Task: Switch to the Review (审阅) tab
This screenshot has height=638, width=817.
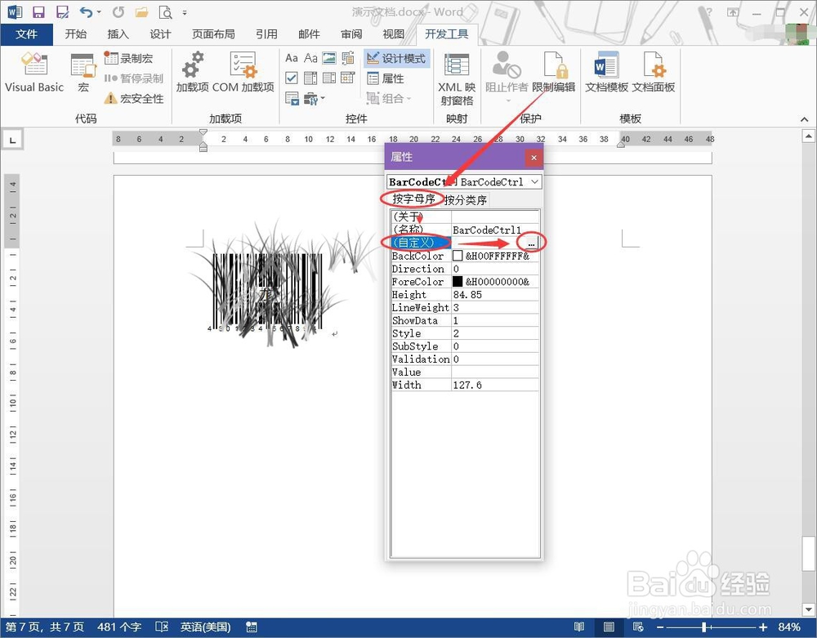Action: click(x=351, y=34)
